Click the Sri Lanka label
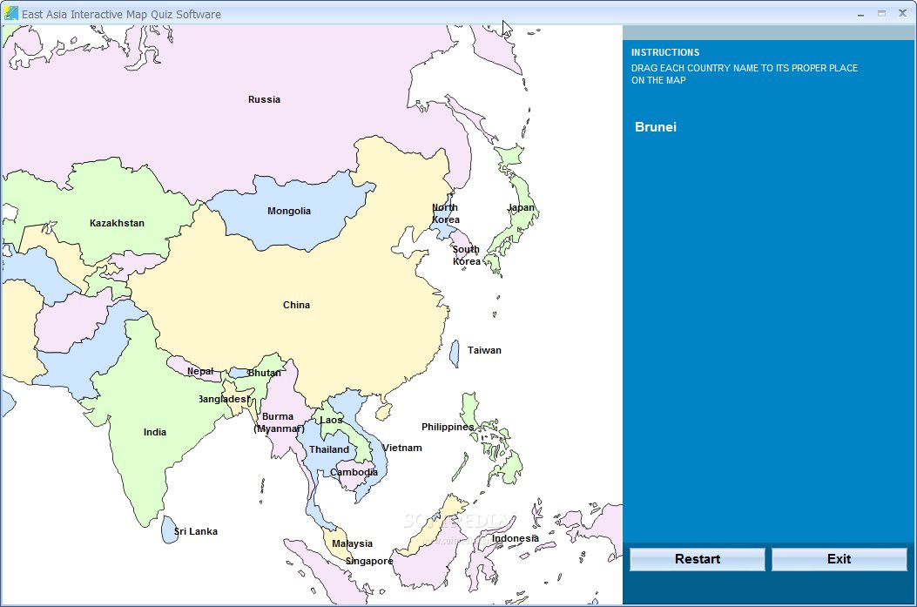Viewport: 917px width, 607px height. (x=196, y=531)
